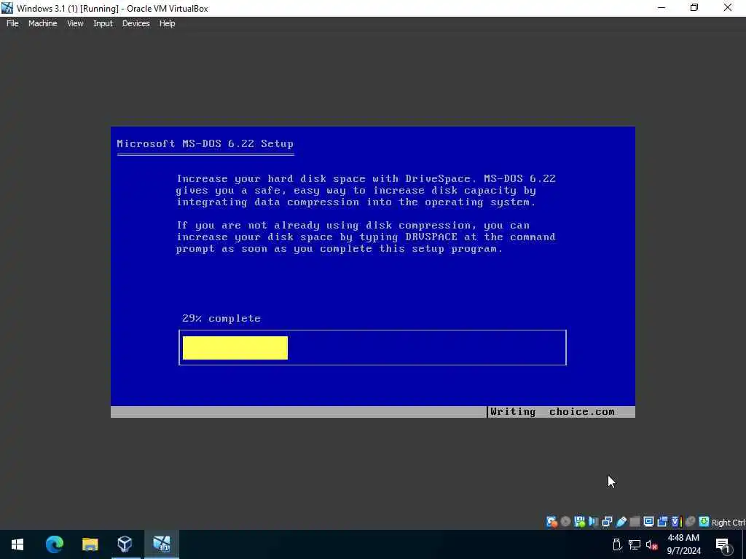The image size is (746, 559).
Task: Click the display settings status icon
Action: pyautogui.click(x=648, y=522)
